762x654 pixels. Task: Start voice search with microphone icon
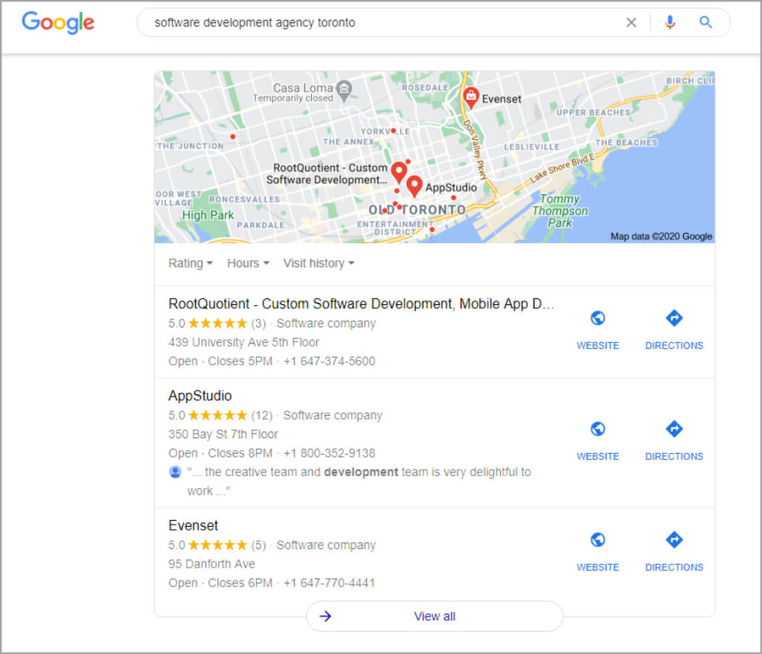tap(670, 22)
